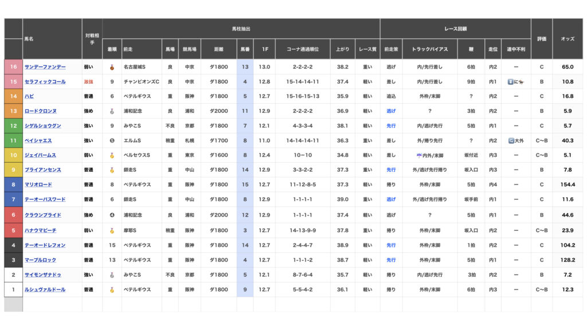Click the silver medal icon in ロードクロンヌ row
Screen dimensions: 587x330
click(112, 111)
